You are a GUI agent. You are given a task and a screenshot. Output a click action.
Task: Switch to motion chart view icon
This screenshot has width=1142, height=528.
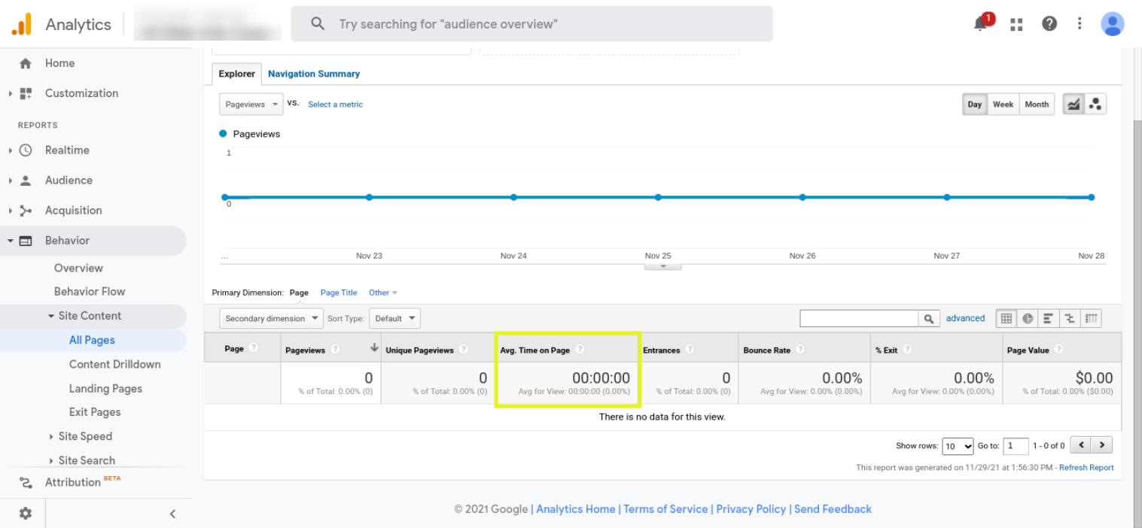1095,105
